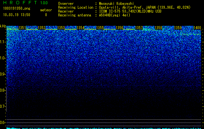Click the 0.7 kHz axis label
This screenshot has height=129, width=204.
(3, 106)
